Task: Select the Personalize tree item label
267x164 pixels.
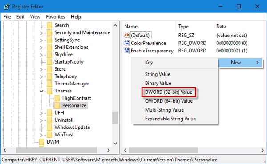Action: click(x=74, y=105)
